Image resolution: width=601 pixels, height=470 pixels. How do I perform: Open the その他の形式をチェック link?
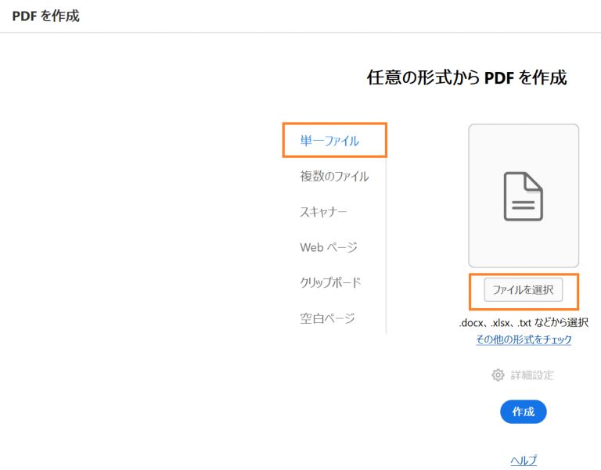pos(524,339)
